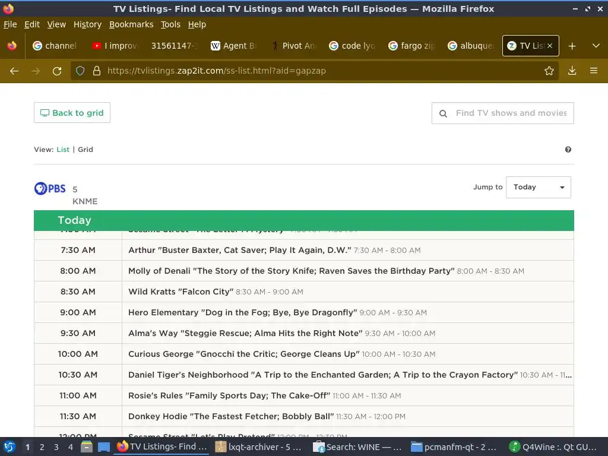
Task: Switch to the Pivot An tab
Action: click(x=293, y=46)
